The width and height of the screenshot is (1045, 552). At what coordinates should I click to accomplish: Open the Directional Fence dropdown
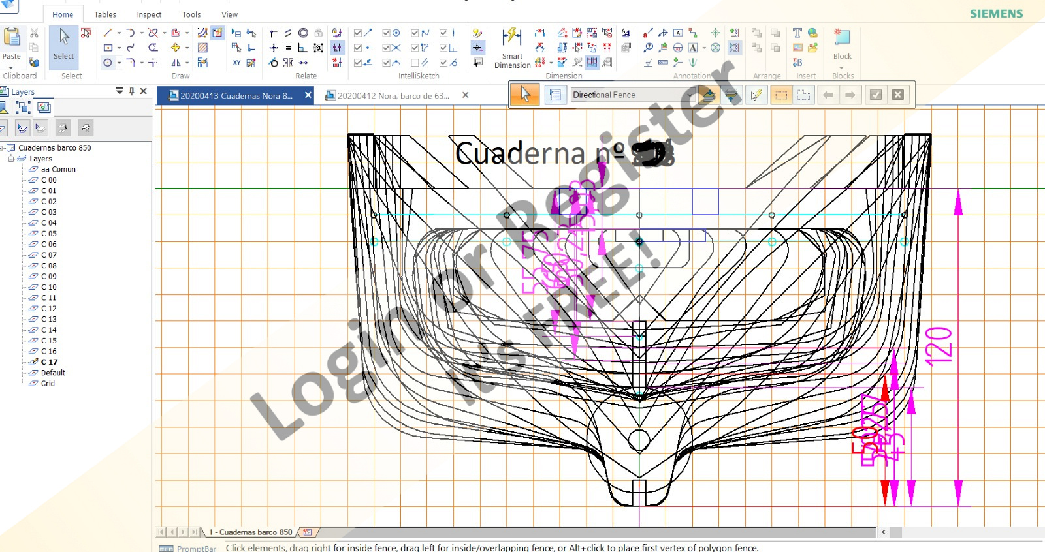pos(690,95)
